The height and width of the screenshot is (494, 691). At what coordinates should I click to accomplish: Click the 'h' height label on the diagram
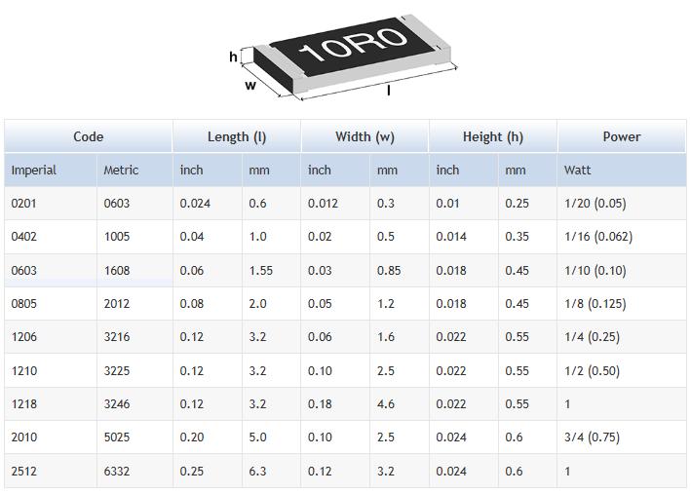tap(233, 57)
